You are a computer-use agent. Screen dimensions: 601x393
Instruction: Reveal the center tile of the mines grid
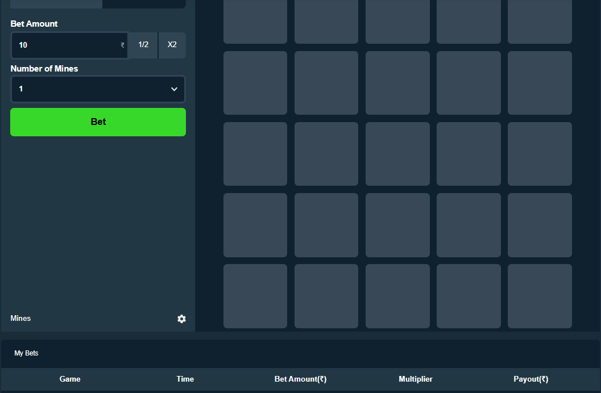coord(397,154)
